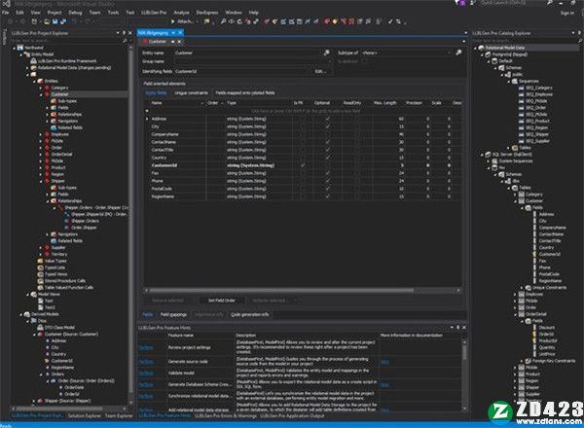Toggle Optional checkbox for City field
Screen dimensions: 584x428
(327, 126)
